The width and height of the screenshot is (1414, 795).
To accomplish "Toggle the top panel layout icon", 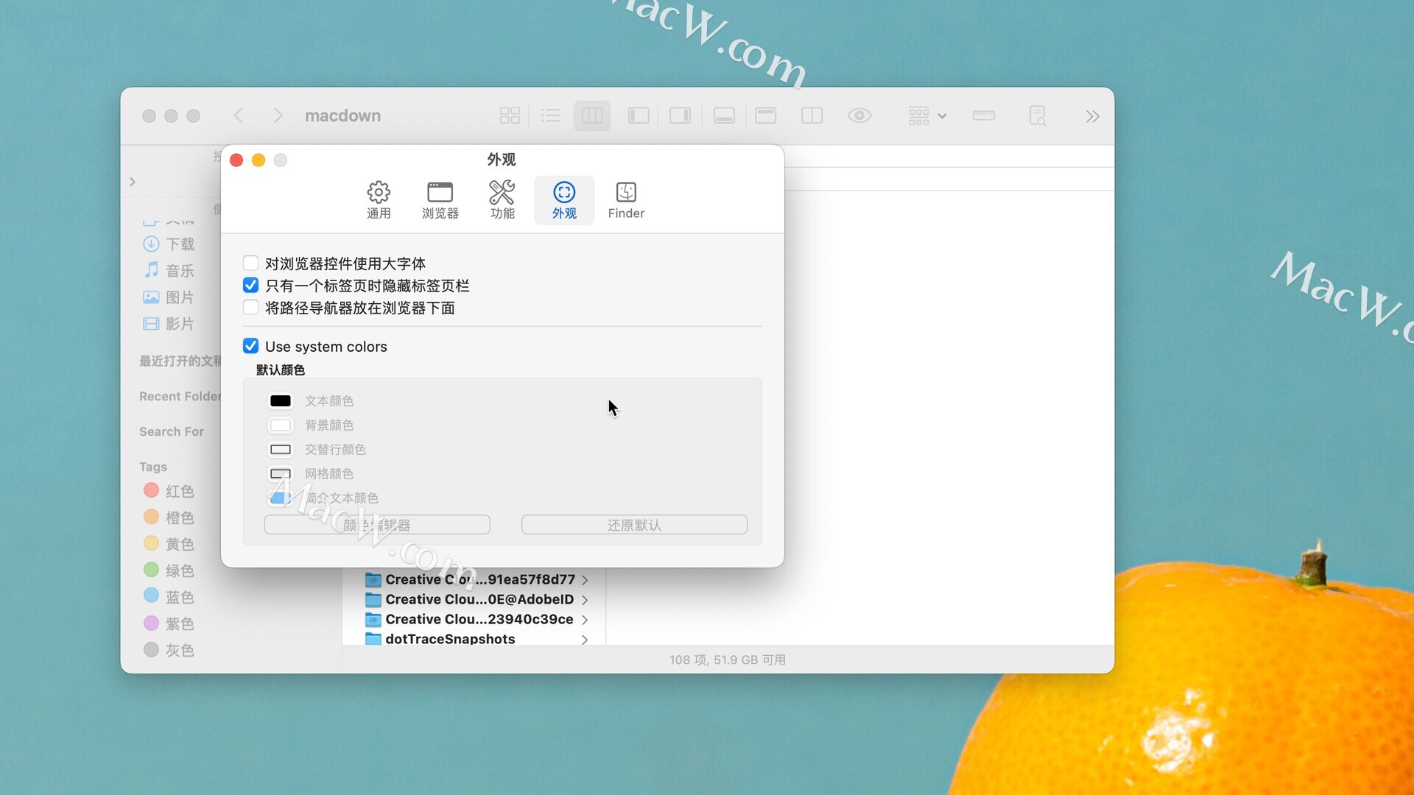I will pyautogui.click(x=766, y=116).
